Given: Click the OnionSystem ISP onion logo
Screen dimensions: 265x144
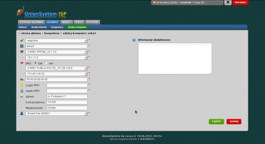Looking at the screenshot, I should [42, 13].
